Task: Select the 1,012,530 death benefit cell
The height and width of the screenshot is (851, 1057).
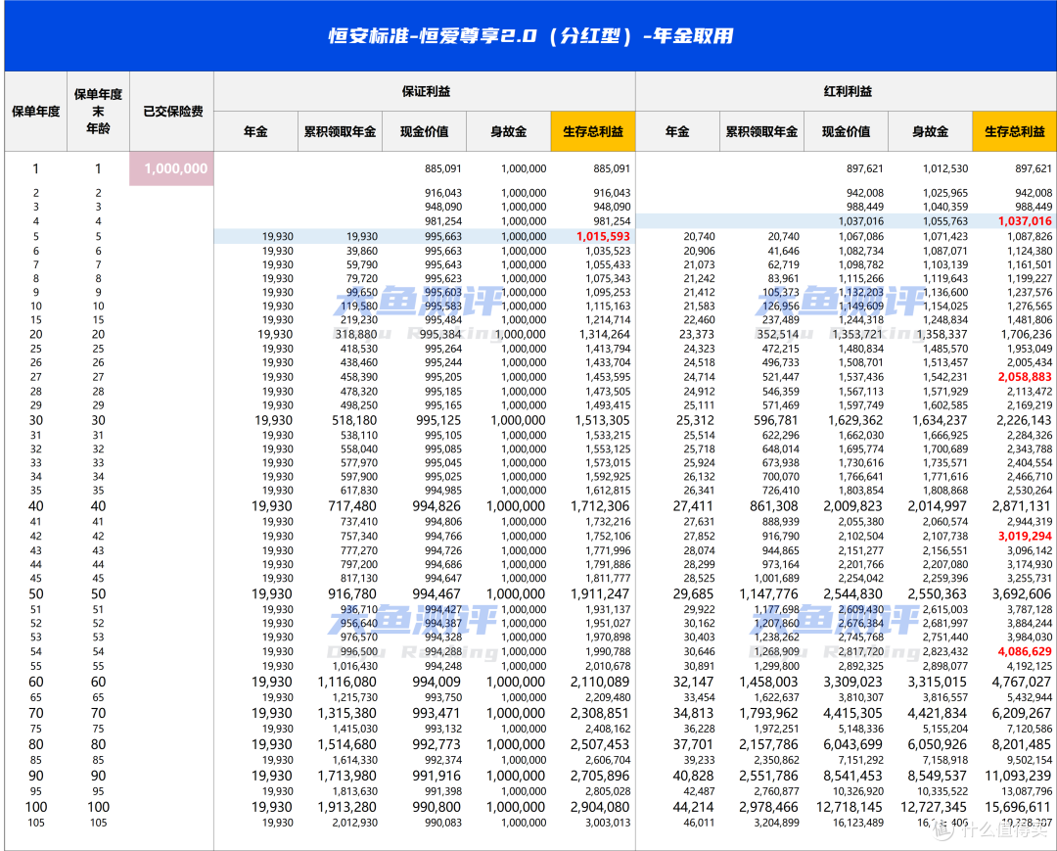Action: pos(945,168)
